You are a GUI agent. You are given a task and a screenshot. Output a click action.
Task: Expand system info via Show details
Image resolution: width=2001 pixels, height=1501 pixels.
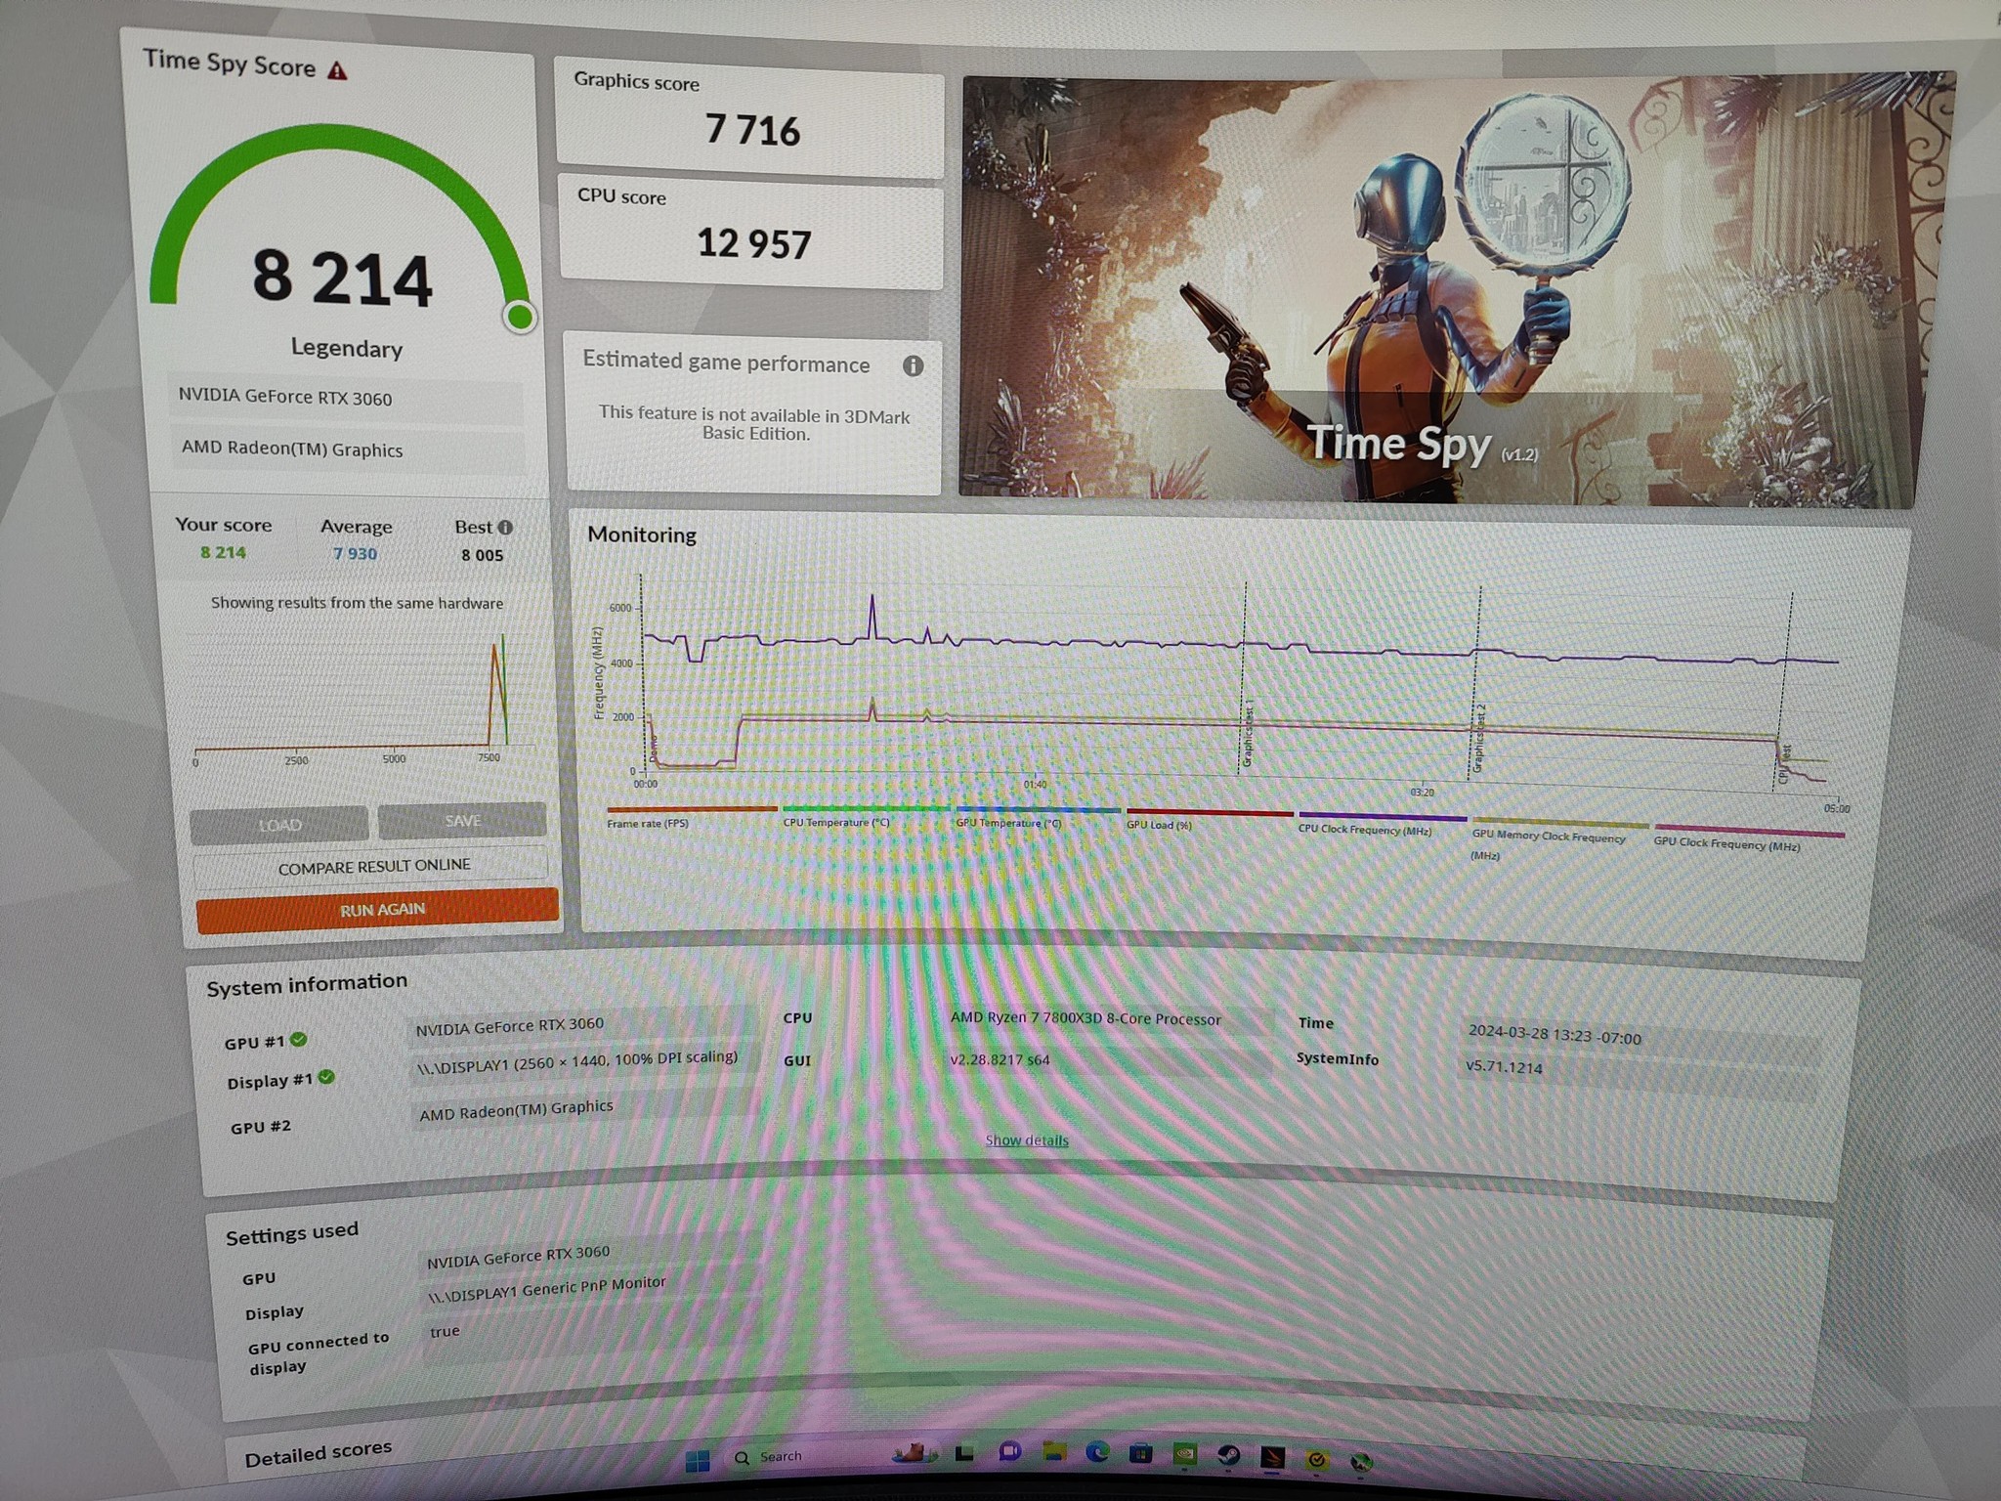point(1026,1140)
